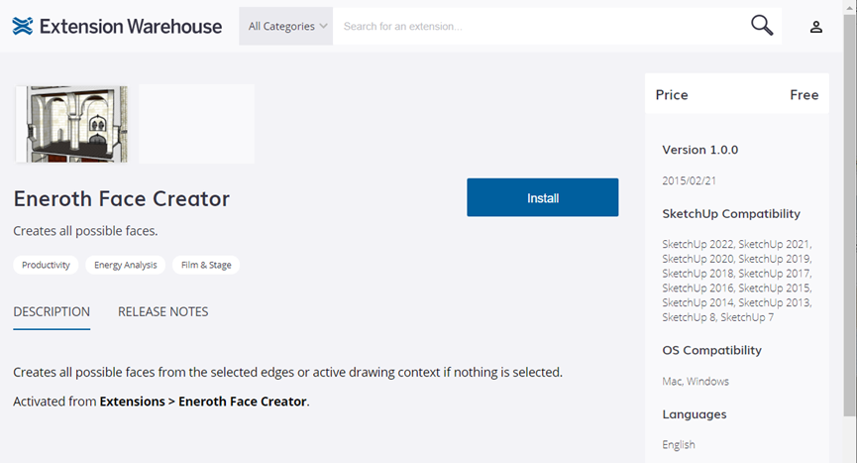Click the 2015/02/21 release date
This screenshot has width=857, height=463.
(x=689, y=180)
